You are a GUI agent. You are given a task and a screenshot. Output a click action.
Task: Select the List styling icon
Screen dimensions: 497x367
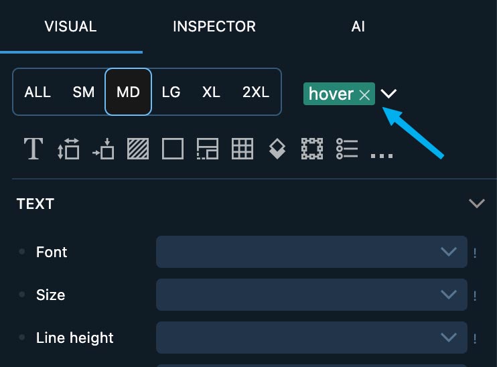(347, 149)
